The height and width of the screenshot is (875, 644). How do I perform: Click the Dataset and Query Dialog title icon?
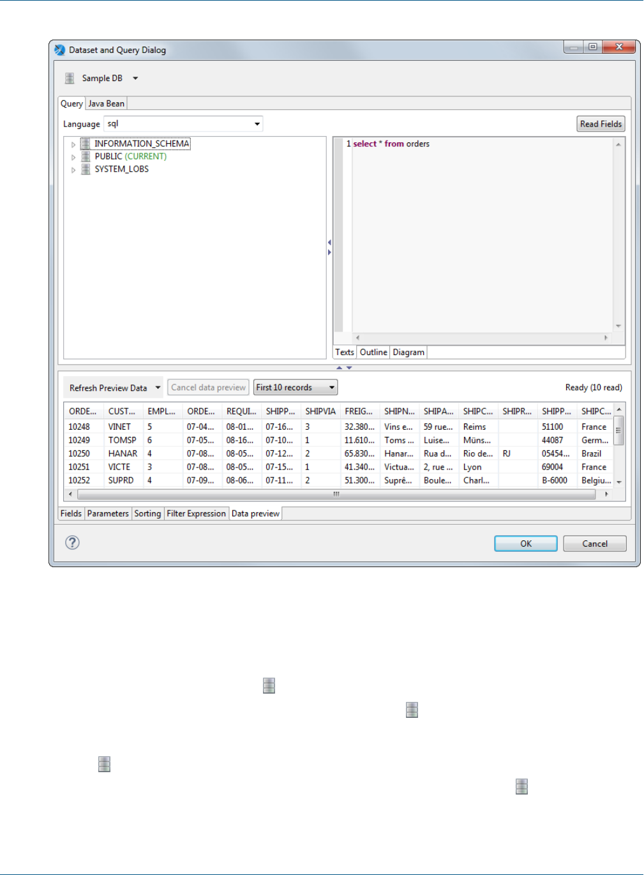pos(60,50)
